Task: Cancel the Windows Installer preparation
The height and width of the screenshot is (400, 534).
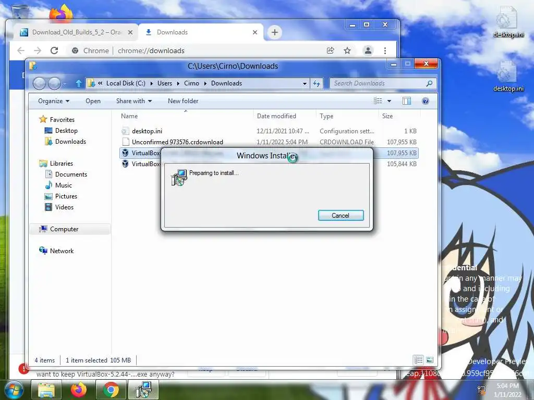Action: point(341,215)
